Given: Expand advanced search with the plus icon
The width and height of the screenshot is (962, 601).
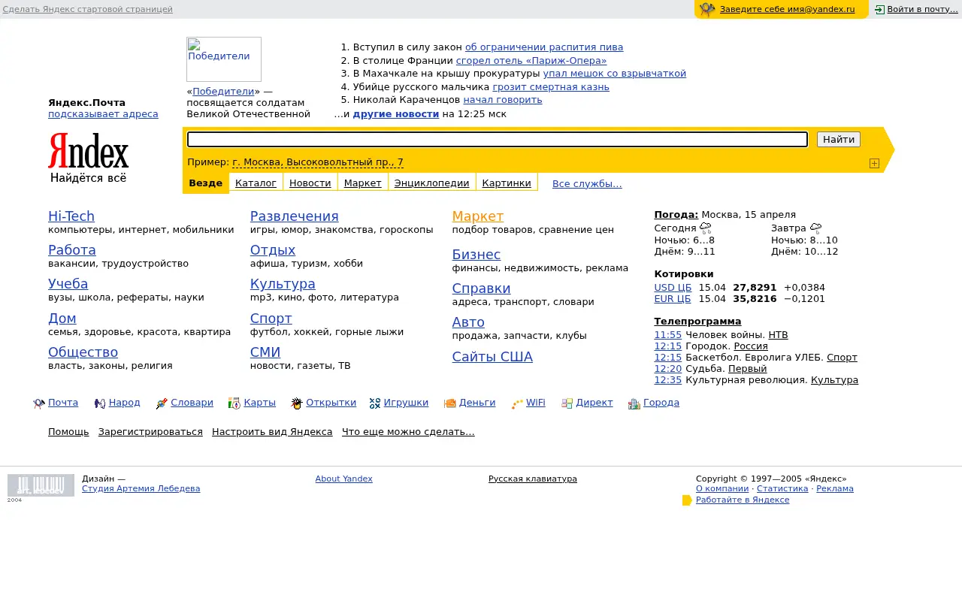Looking at the screenshot, I should point(874,163).
